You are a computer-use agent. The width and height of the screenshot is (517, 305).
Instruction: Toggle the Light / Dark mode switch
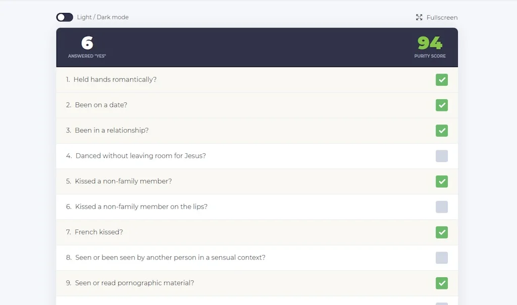pos(64,17)
